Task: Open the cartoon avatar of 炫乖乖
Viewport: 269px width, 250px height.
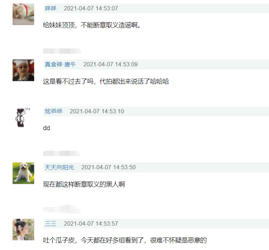Action: [24, 117]
